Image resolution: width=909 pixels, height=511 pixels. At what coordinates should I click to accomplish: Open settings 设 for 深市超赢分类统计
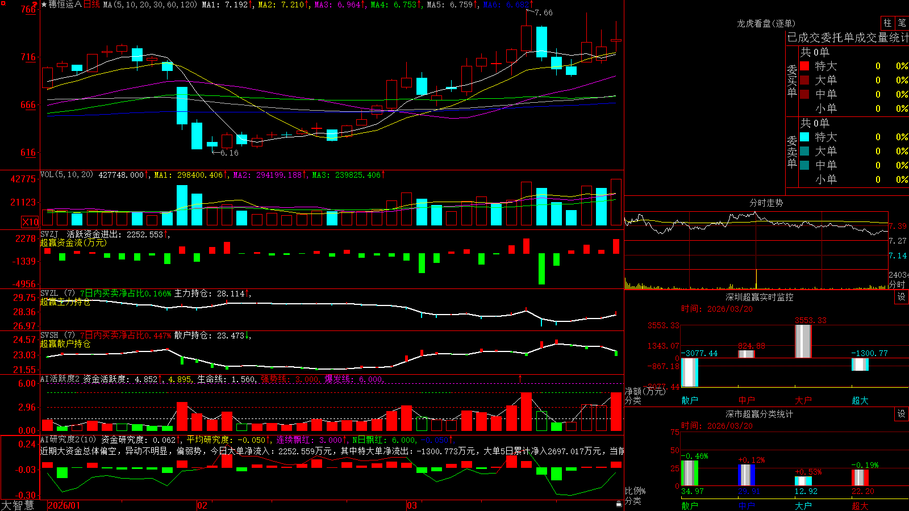902,414
